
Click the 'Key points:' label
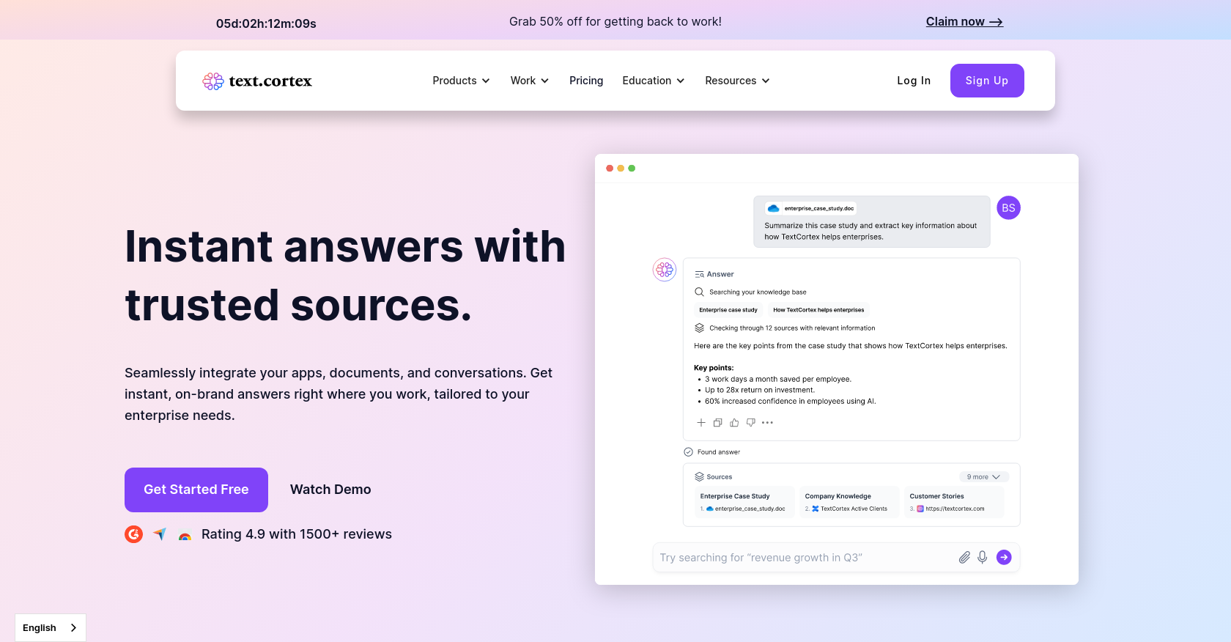(x=714, y=368)
